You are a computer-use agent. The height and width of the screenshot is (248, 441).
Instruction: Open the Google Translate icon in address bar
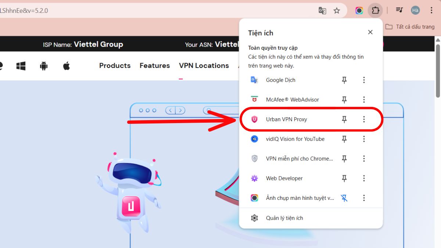(322, 11)
